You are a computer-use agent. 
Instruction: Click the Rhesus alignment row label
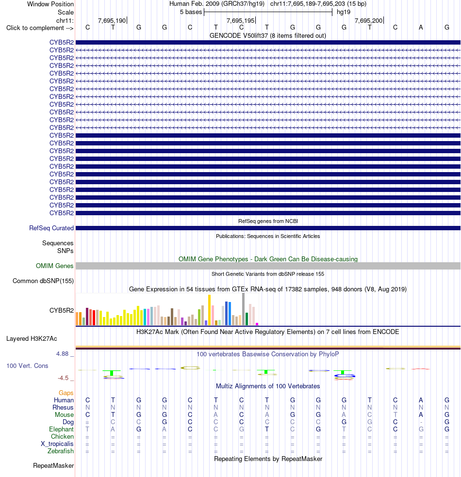click(x=63, y=407)
